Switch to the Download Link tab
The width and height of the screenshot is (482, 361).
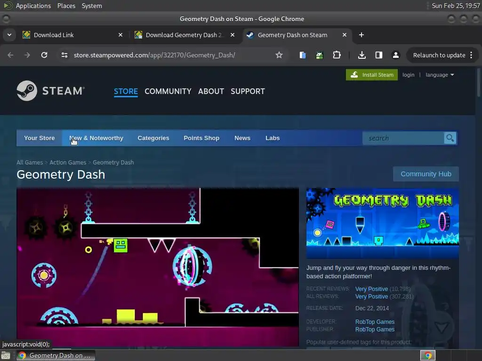[72, 35]
